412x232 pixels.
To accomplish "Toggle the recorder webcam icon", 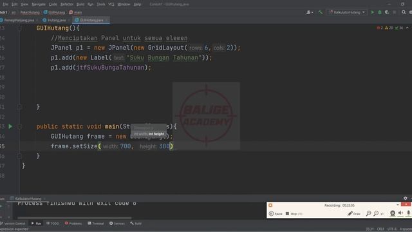I will [x=393, y=213].
